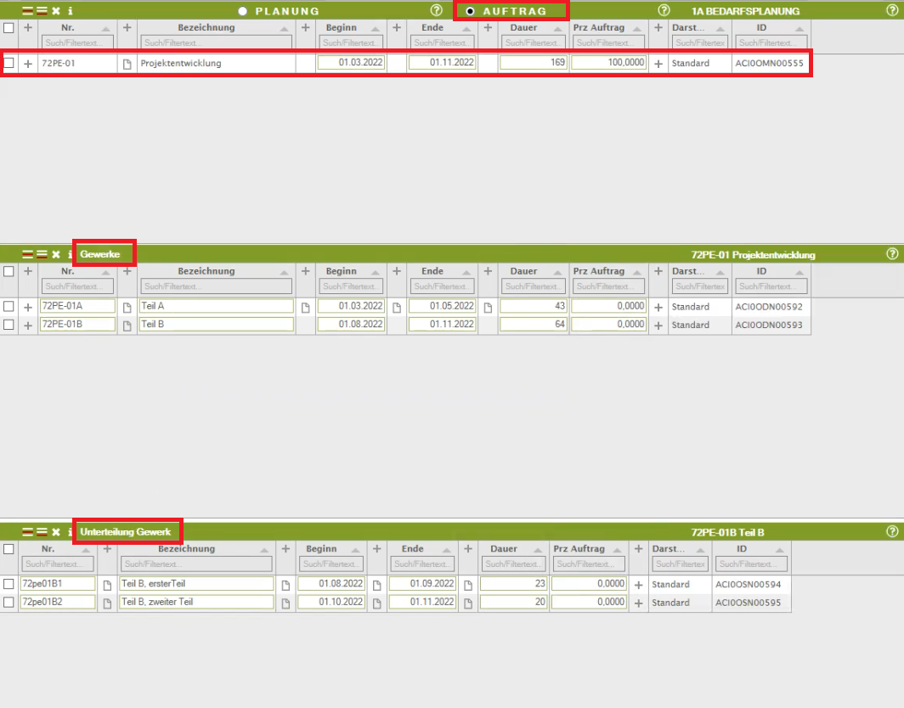
Task: Open the help icon next to 1A BEDARFSPLANUNG
Action: [x=665, y=11]
